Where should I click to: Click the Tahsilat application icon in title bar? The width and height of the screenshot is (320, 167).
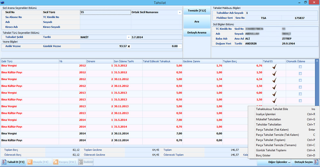[x=3, y=3]
